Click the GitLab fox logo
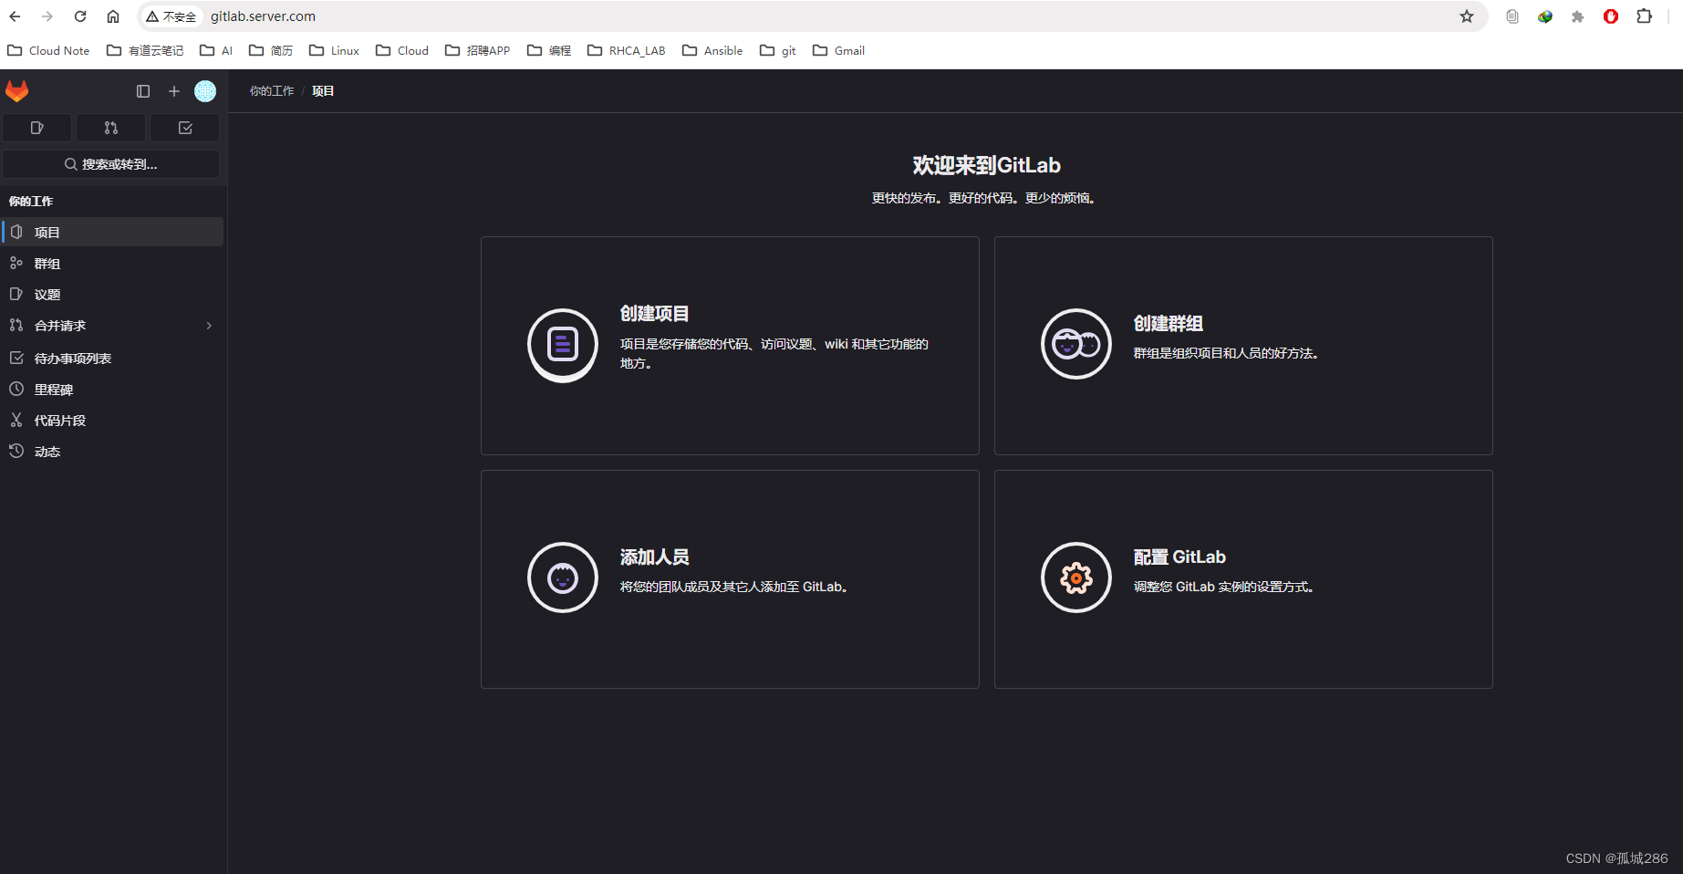This screenshot has width=1683, height=874. click(17, 91)
